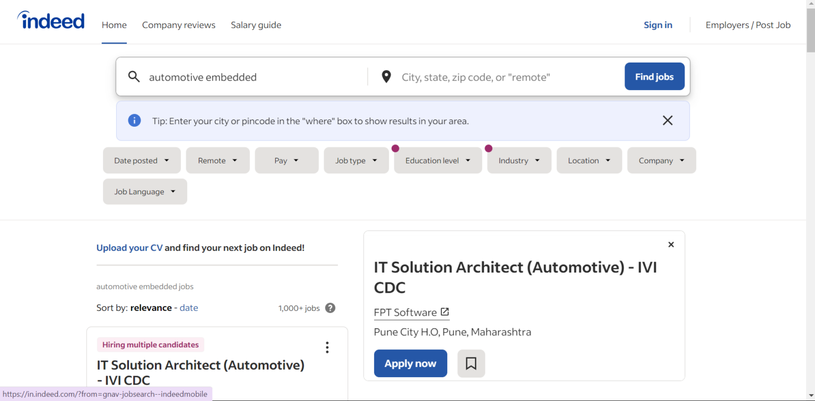Screen dimensions: 815x401
Task: Click the Indeed logo
Action: click(x=50, y=20)
